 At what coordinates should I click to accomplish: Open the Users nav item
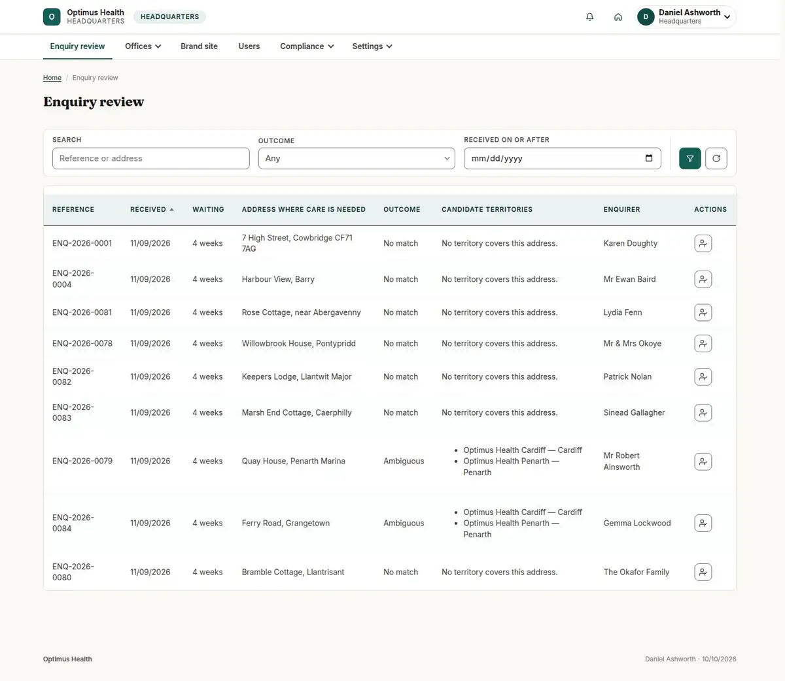point(249,46)
